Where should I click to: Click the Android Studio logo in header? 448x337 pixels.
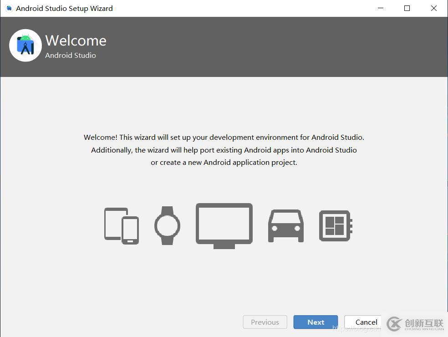coord(25,46)
